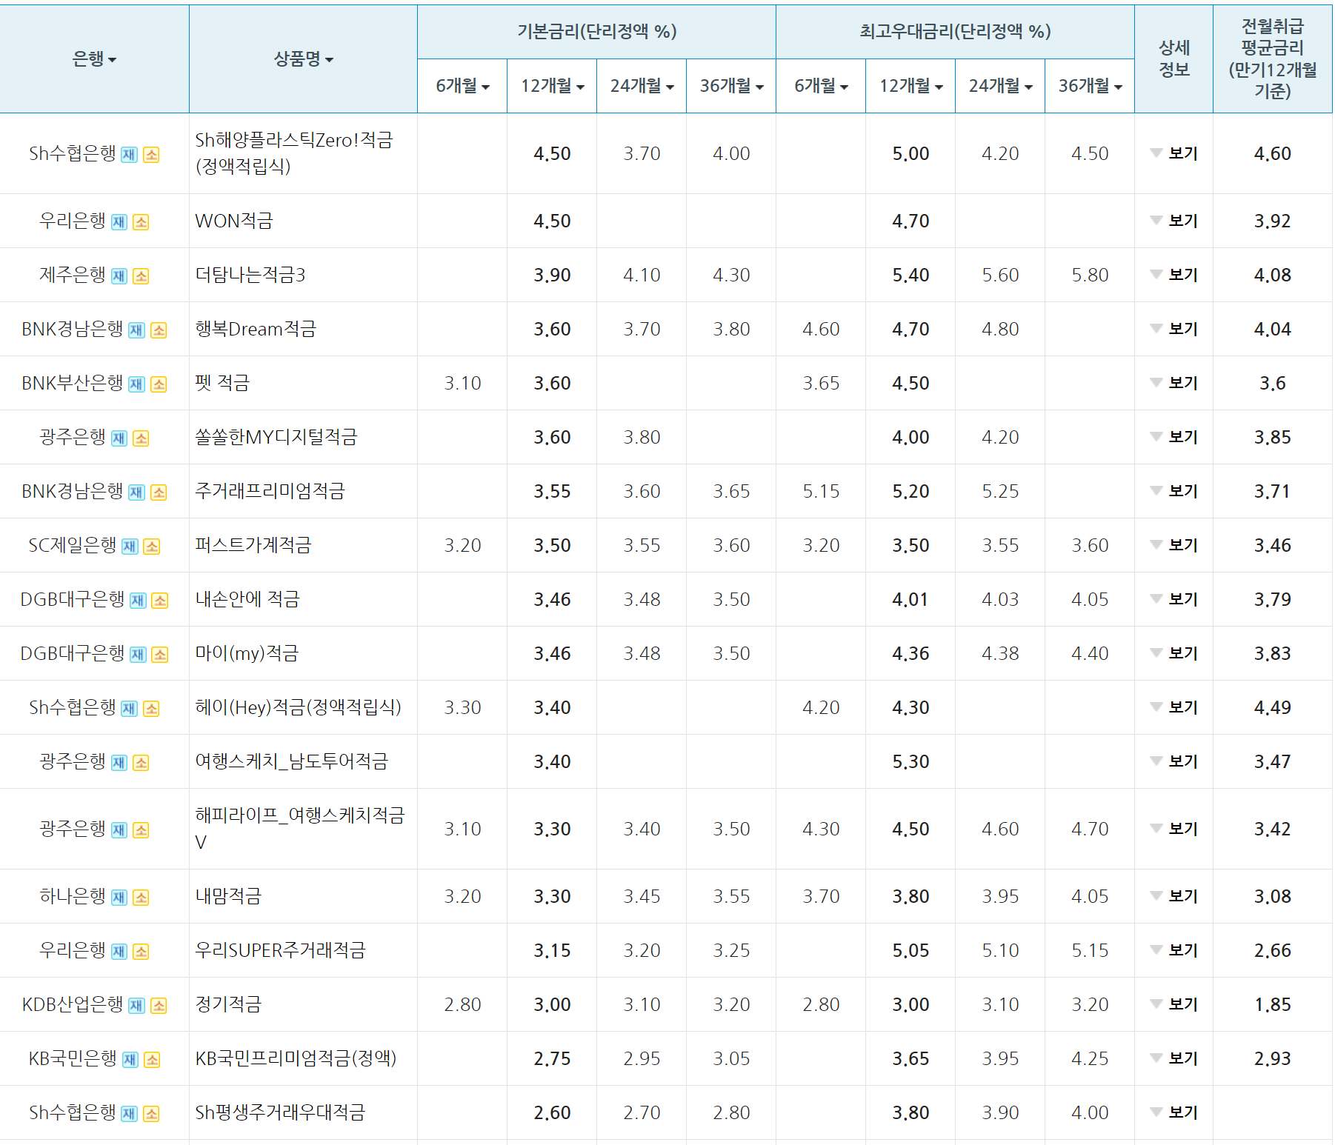This screenshot has width=1335, height=1145.
Task: Sort the table by the 상품명 column header
Action: tap(304, 59)
